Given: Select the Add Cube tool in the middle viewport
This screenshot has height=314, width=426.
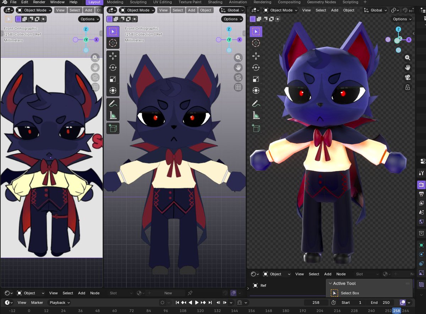Looking at the screenshot, I should click(x=113, y=128).
